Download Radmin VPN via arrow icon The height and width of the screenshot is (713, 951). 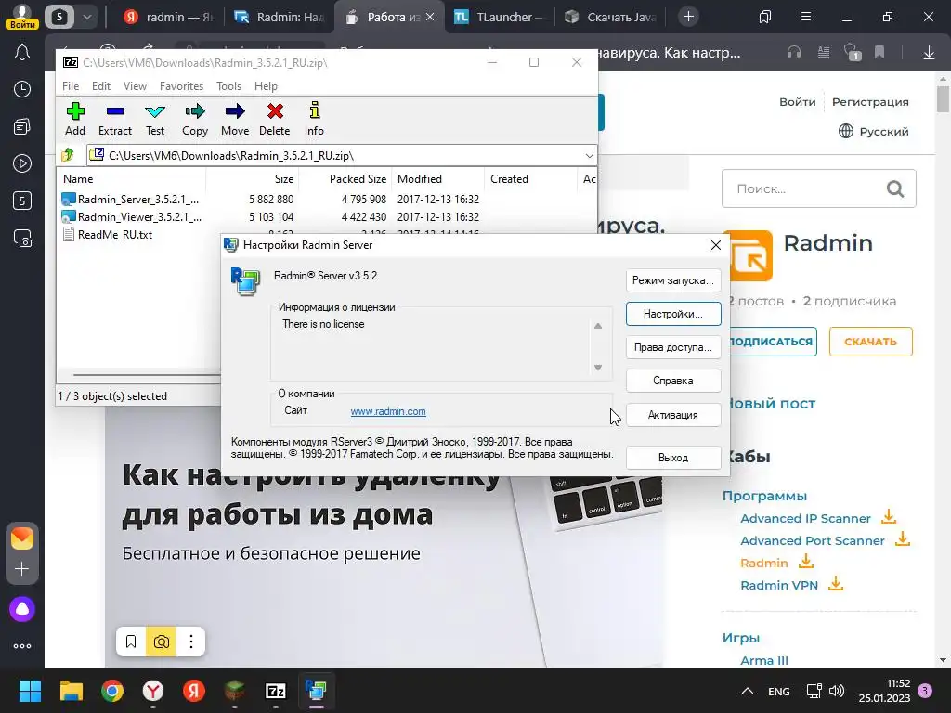pyautogui.click(x=836, y=583)
